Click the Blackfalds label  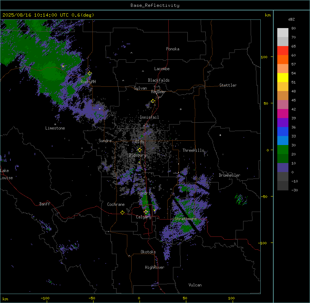click(x=159, y=80)
